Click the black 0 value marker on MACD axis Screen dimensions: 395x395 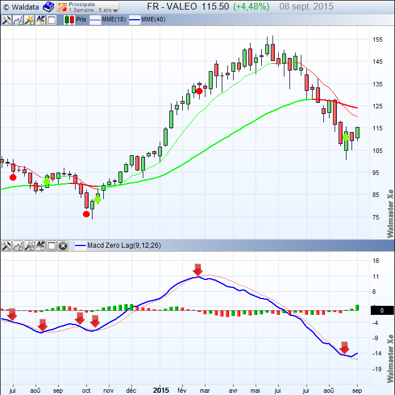(382, 310)
